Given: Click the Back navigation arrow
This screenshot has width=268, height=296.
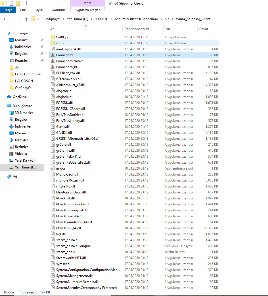Looking at the screenshot, I should 5,19.
